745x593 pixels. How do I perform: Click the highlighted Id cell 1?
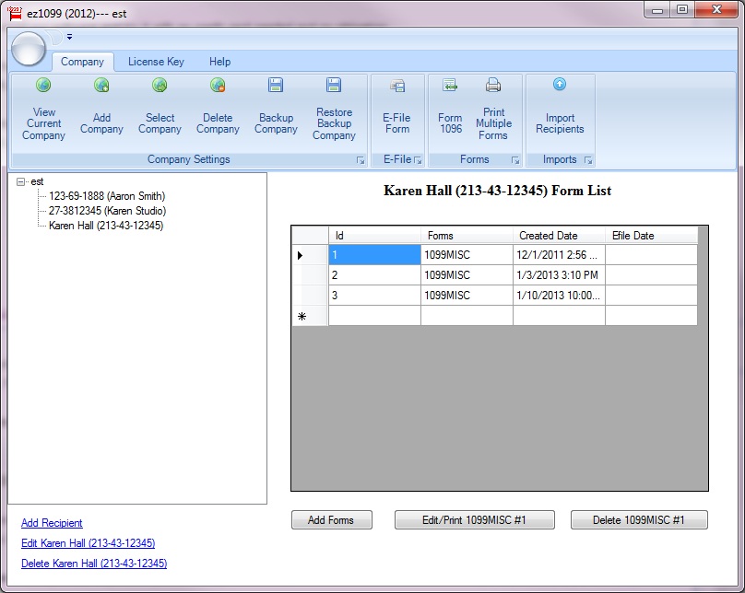coord(374,255)
